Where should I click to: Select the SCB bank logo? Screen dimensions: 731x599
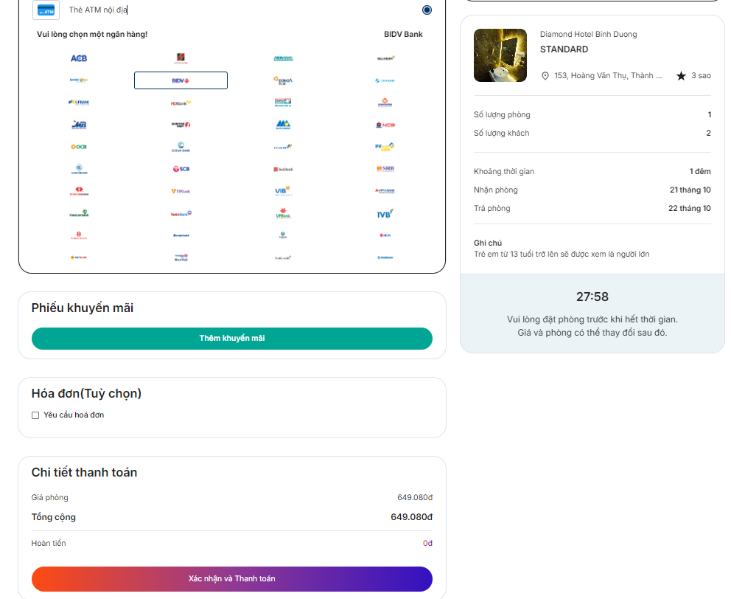[x=181, y=168]
